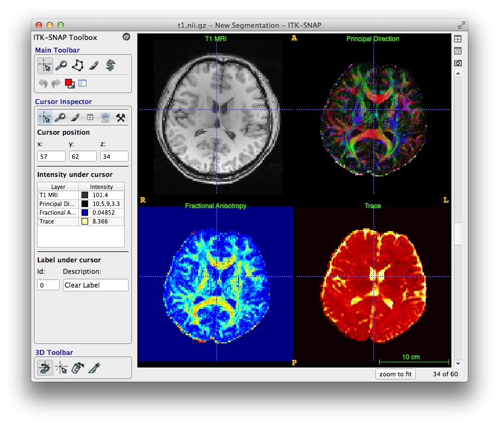Select the T1 MRI layer row

(81, 195)
